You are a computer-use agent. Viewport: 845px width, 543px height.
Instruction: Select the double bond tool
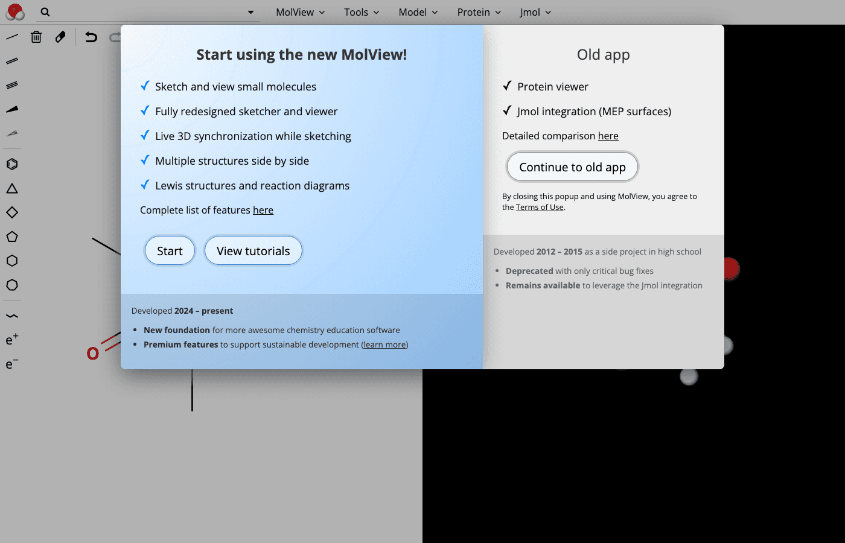(12, 60)
